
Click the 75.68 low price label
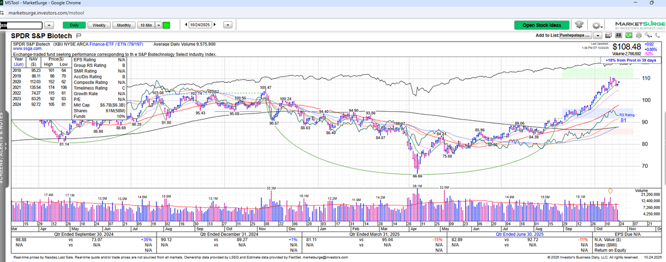pyautogui.click(x=448, y=156)
